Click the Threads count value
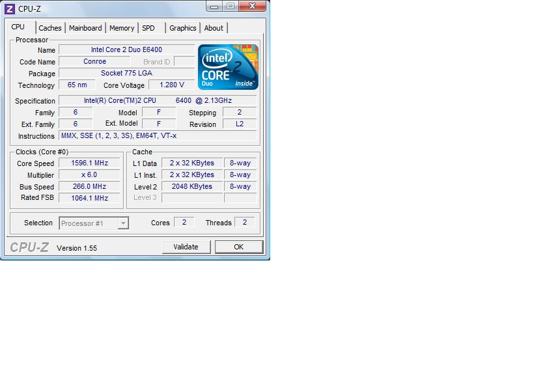560x392 pixels. pyautogui.click(x=245, y=223)
